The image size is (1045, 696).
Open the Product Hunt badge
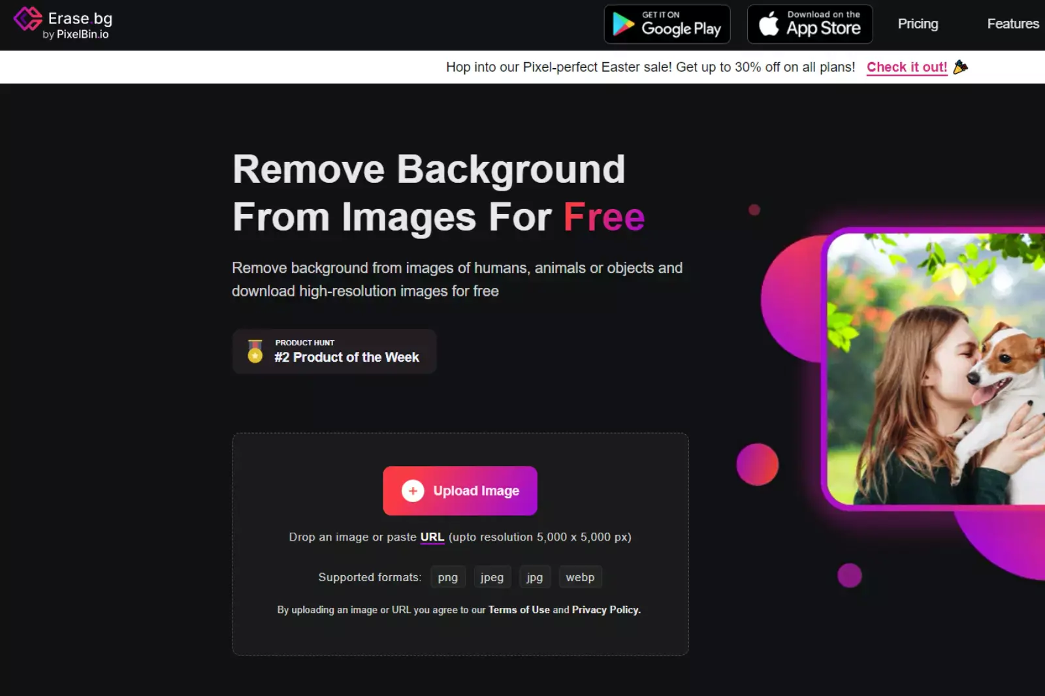pos(334,351)
